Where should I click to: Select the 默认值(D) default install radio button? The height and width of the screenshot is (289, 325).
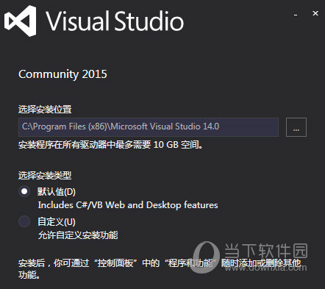coord(24,191)
